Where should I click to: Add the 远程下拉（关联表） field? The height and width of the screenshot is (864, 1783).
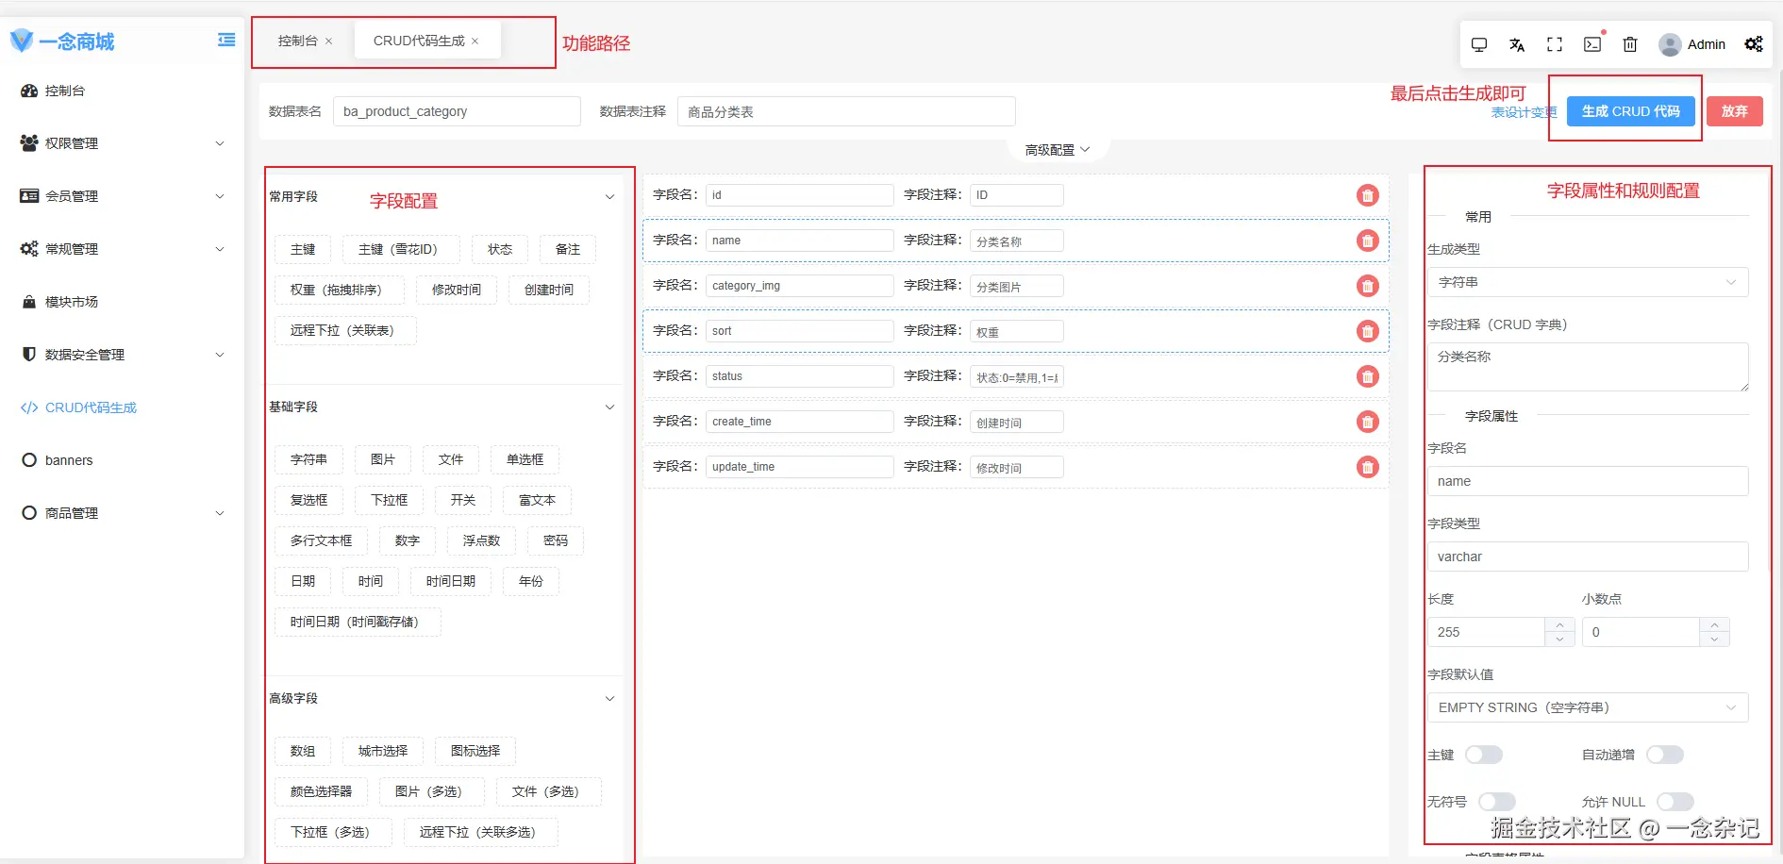point(345,330)
